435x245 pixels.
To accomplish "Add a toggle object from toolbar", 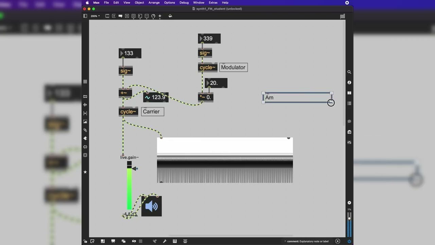I will 127,16.
